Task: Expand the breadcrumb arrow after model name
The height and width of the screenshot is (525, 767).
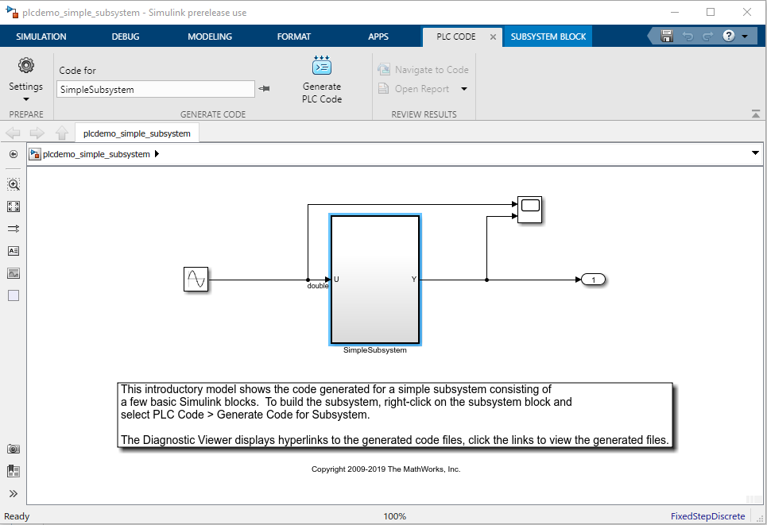Action: pyautogui.click(x=157, y=153)
